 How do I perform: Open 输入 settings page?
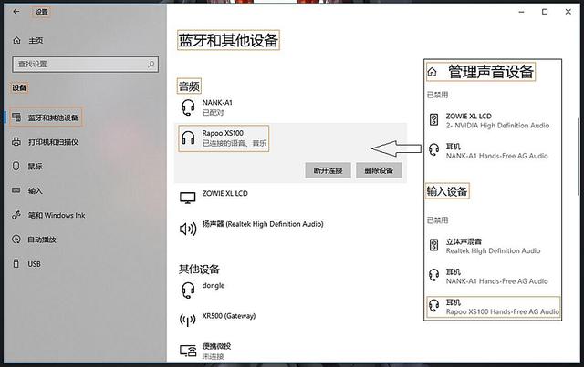coord(35,190)
